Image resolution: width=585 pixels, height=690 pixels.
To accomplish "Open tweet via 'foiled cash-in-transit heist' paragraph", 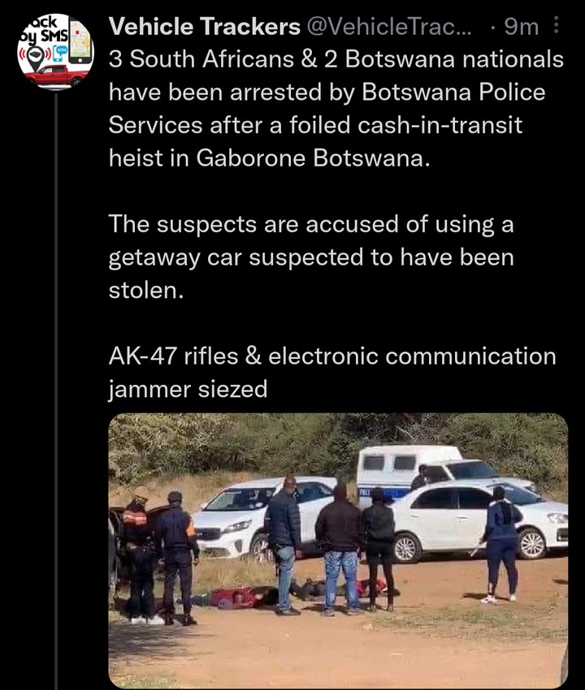I will 336,109.
